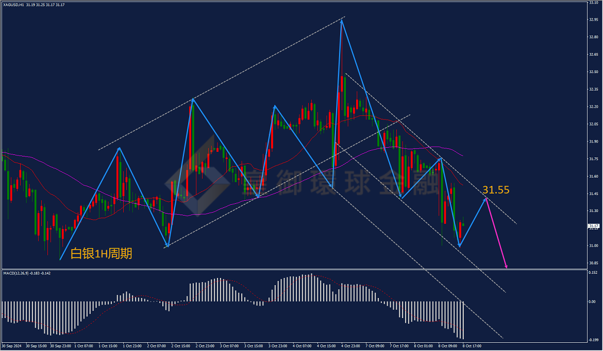Select the peak arrowhead near 32.95
The image size is (603, 351).
click(x=342, y=22)
